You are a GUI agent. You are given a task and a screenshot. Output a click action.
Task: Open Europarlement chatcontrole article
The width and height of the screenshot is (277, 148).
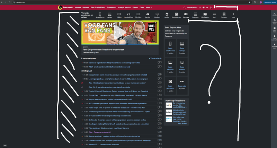click(118, 75)
